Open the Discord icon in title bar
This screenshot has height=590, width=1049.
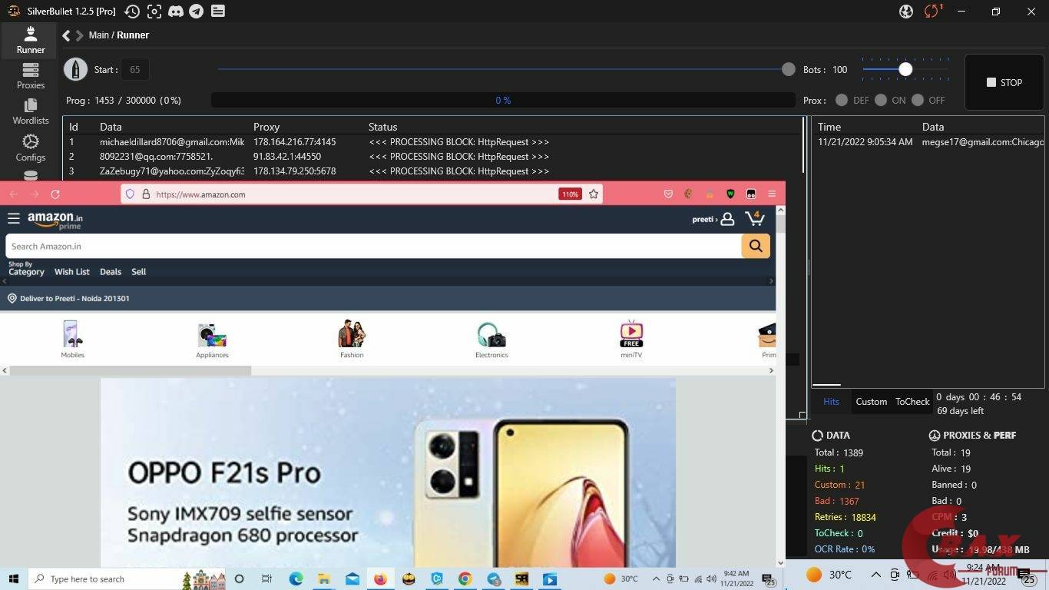[x=176, y=12]
